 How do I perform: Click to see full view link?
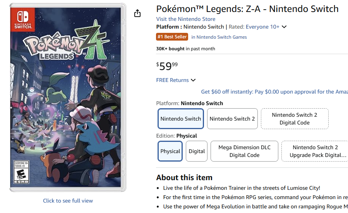pyautogui.click(x=68, y=201)
